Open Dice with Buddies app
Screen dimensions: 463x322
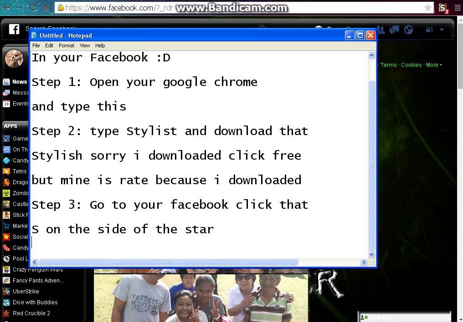tap(30, 302)
